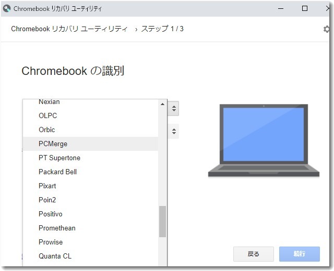This screenshot has height=271, width=334.
Task: Click the Chromebook laptop illustration
Action: [264, 140]
